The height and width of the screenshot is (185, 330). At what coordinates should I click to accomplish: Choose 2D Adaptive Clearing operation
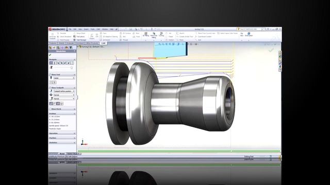[109, 36]
